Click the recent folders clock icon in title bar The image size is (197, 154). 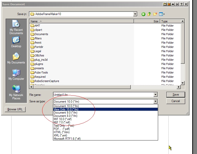[165, 4]
